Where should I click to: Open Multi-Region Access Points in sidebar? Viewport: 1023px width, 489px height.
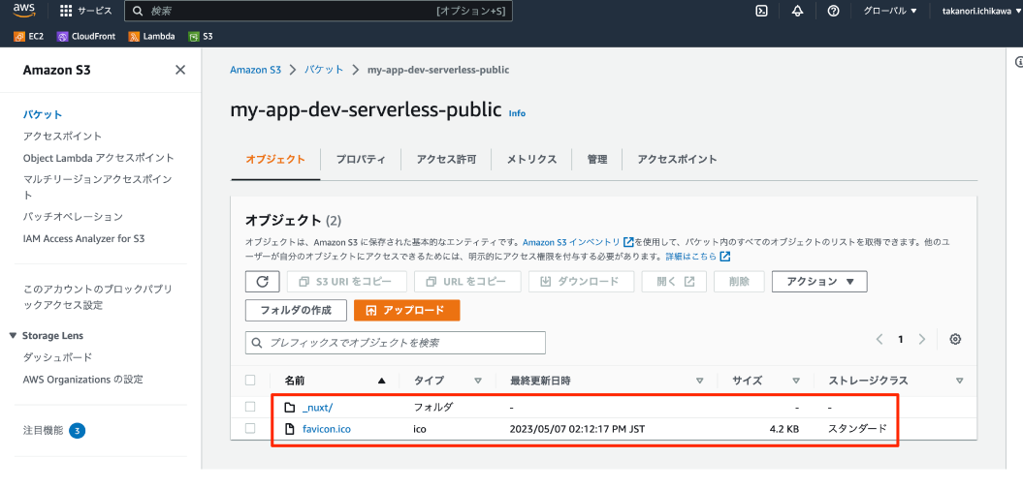click(x=99, y=187)
